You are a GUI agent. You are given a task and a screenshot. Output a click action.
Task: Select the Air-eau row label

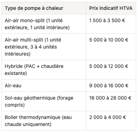click(x=13, y=86)
